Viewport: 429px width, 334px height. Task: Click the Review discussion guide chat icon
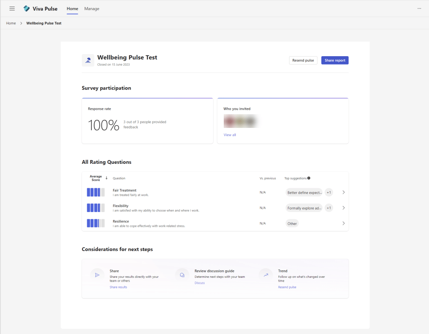point(182,275)
